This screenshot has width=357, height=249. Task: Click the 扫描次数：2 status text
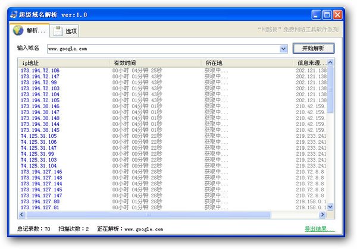(74, 229)
